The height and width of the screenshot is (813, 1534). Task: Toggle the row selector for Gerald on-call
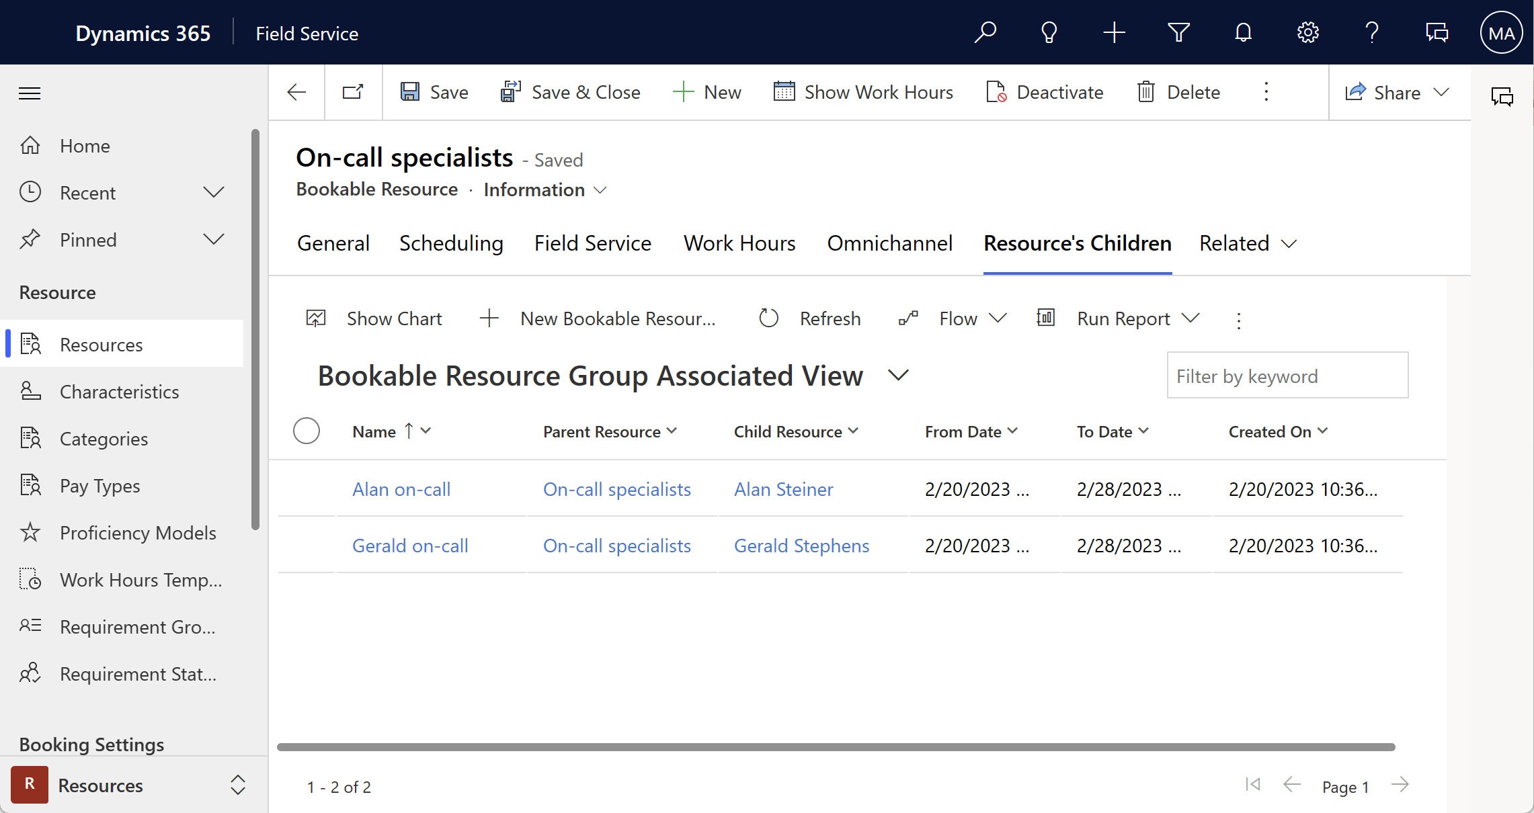click(x=307, y=546)
